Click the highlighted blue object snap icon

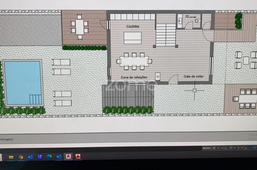(x=250, y=148)
